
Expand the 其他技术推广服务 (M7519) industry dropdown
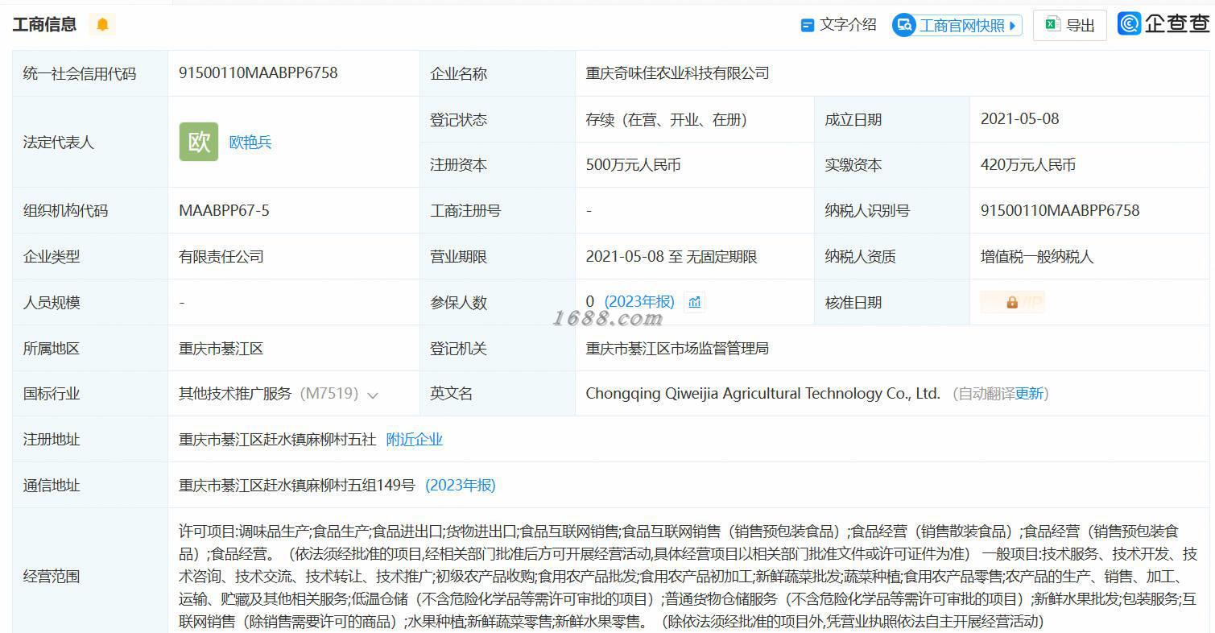(373, 395)
